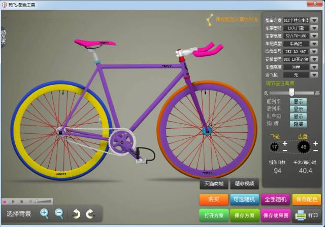
Task: Click the seat height slider handle
Action: point(291,92)
